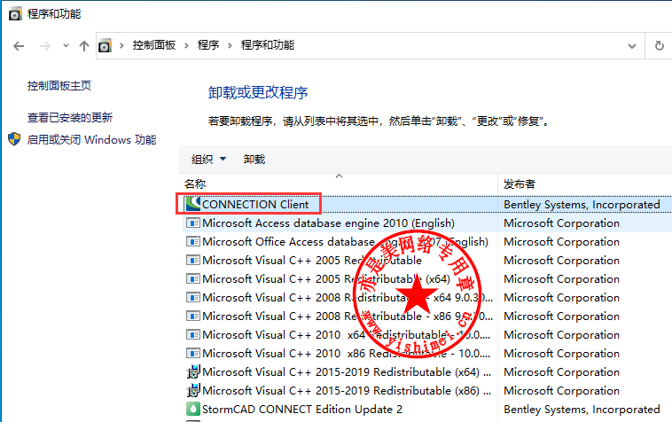Click icon of Visual C++ 2005 Redistributable
672x422 pixels.
[193, 260]
